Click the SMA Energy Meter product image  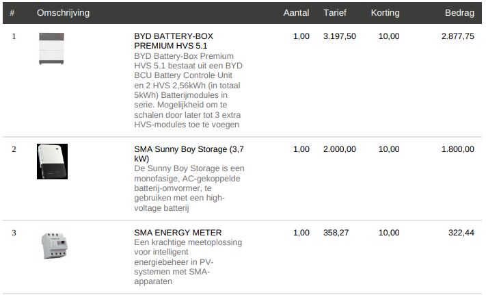coord(53,245)
